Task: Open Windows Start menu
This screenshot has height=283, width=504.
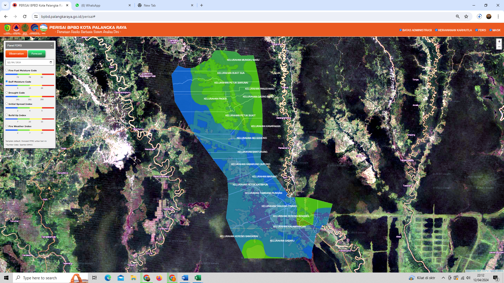Action: tap(6, 278)
